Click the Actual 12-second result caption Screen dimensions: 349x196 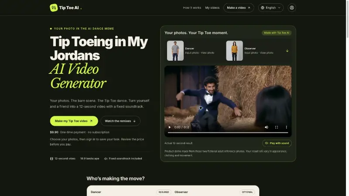(178, 143)
